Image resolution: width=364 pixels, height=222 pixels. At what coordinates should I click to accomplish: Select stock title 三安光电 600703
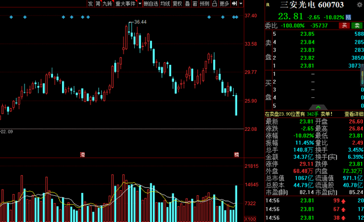coord(312,5)
